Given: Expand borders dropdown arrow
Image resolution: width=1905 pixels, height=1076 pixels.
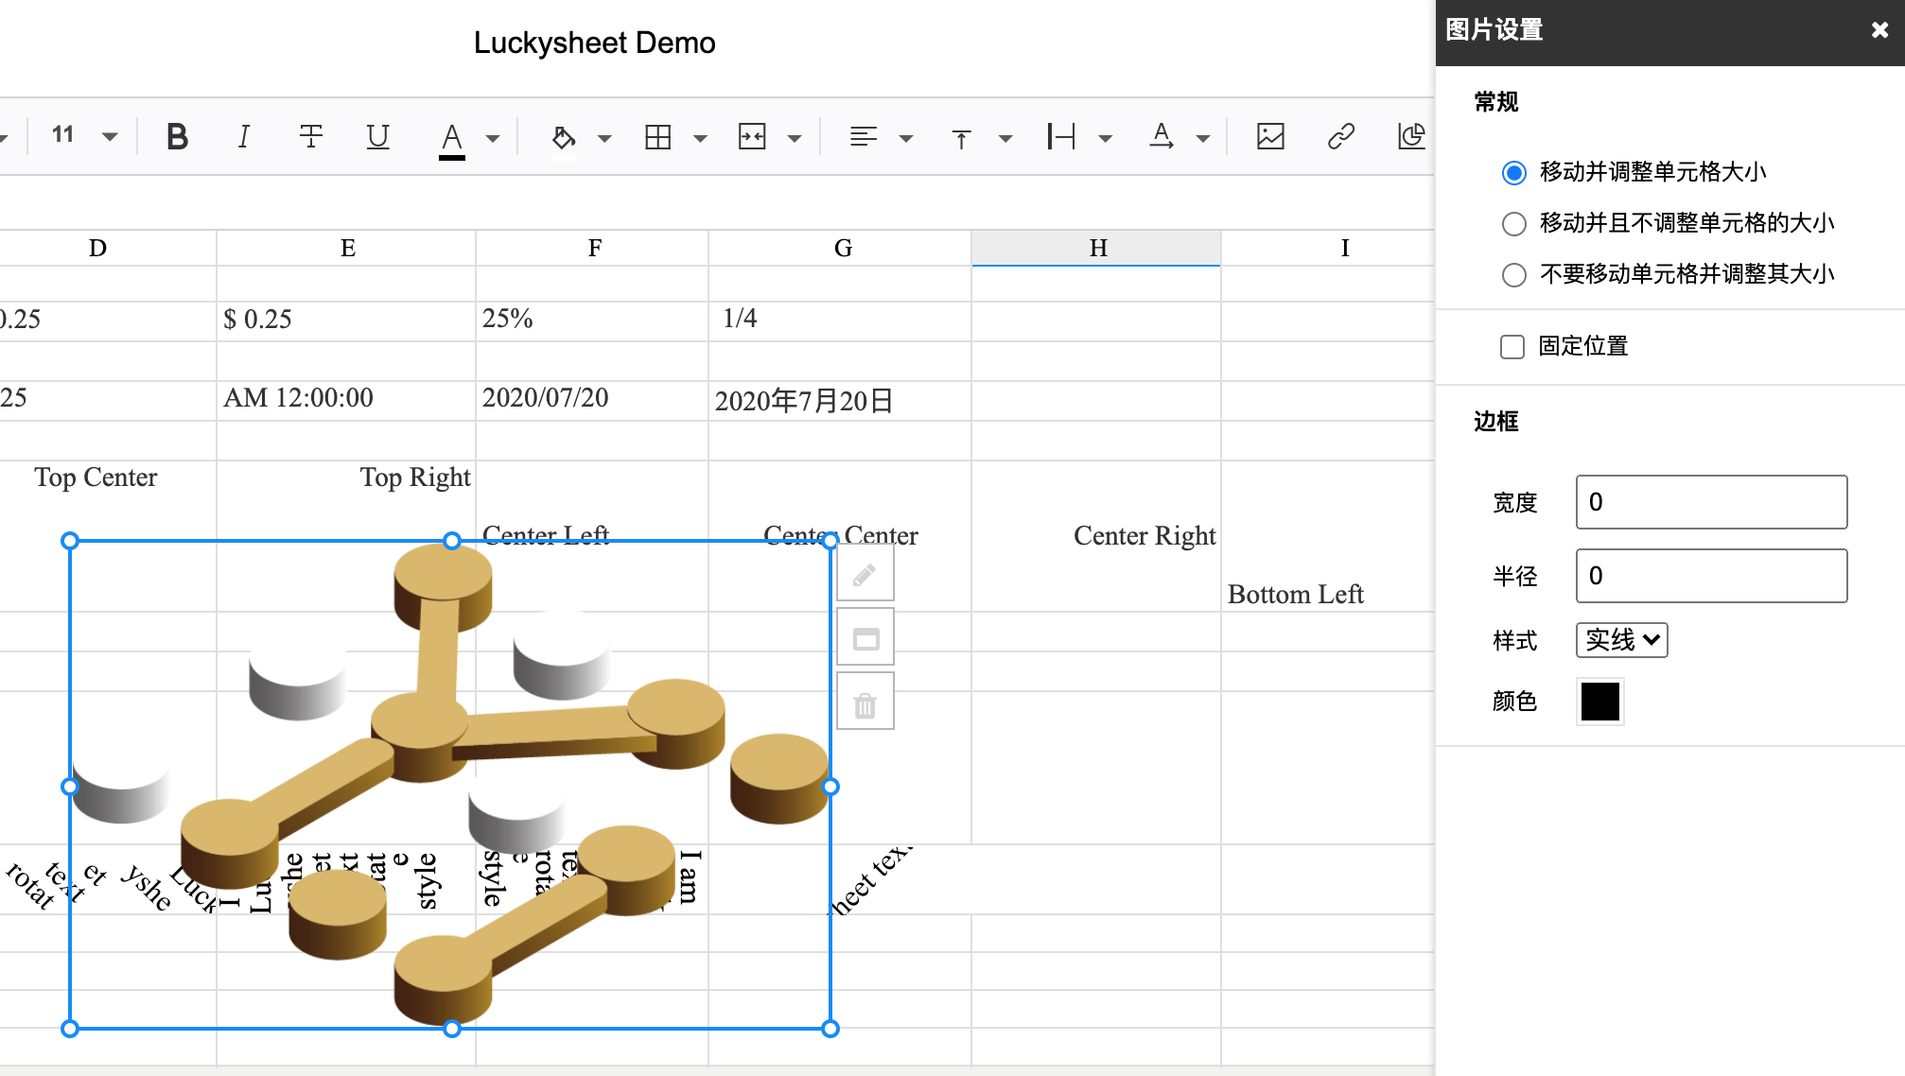Looking at the screenshot, I should pos(700,138).
